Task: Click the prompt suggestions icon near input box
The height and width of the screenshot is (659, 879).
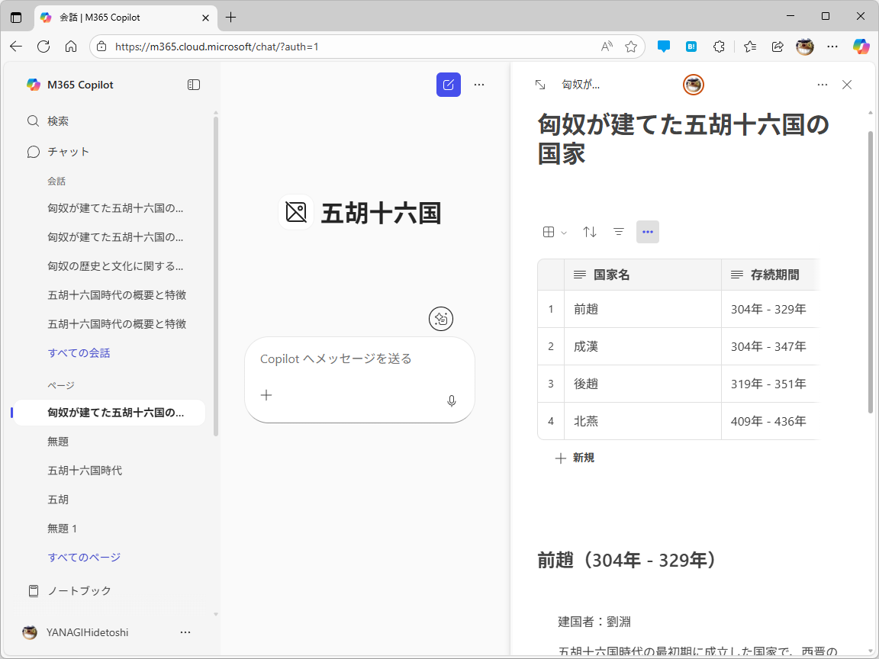Action: pyautogui.click(x=441, y=319)
